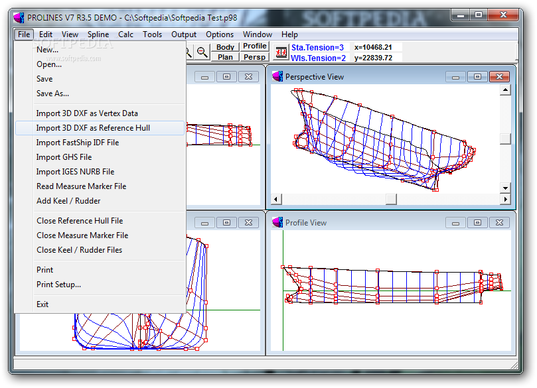Choose New... from File menu
537x388 pixels.
coord(100,50)
